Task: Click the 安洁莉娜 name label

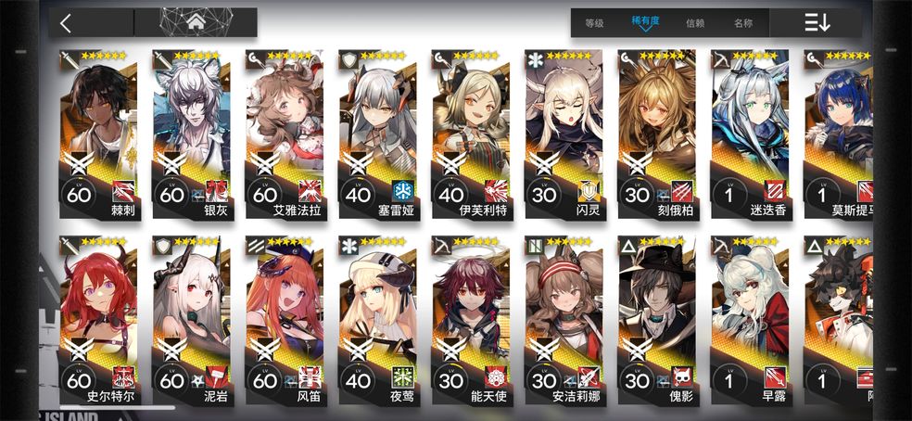Action: click(x=576, y=398)
